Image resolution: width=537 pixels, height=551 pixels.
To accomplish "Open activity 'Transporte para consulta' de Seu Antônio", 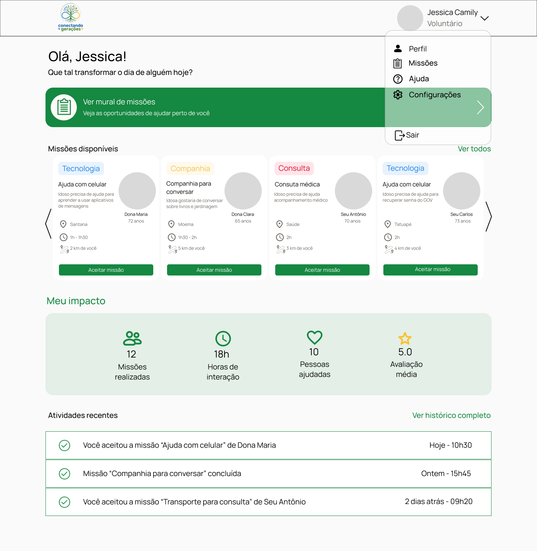I will tap(268, 502).
